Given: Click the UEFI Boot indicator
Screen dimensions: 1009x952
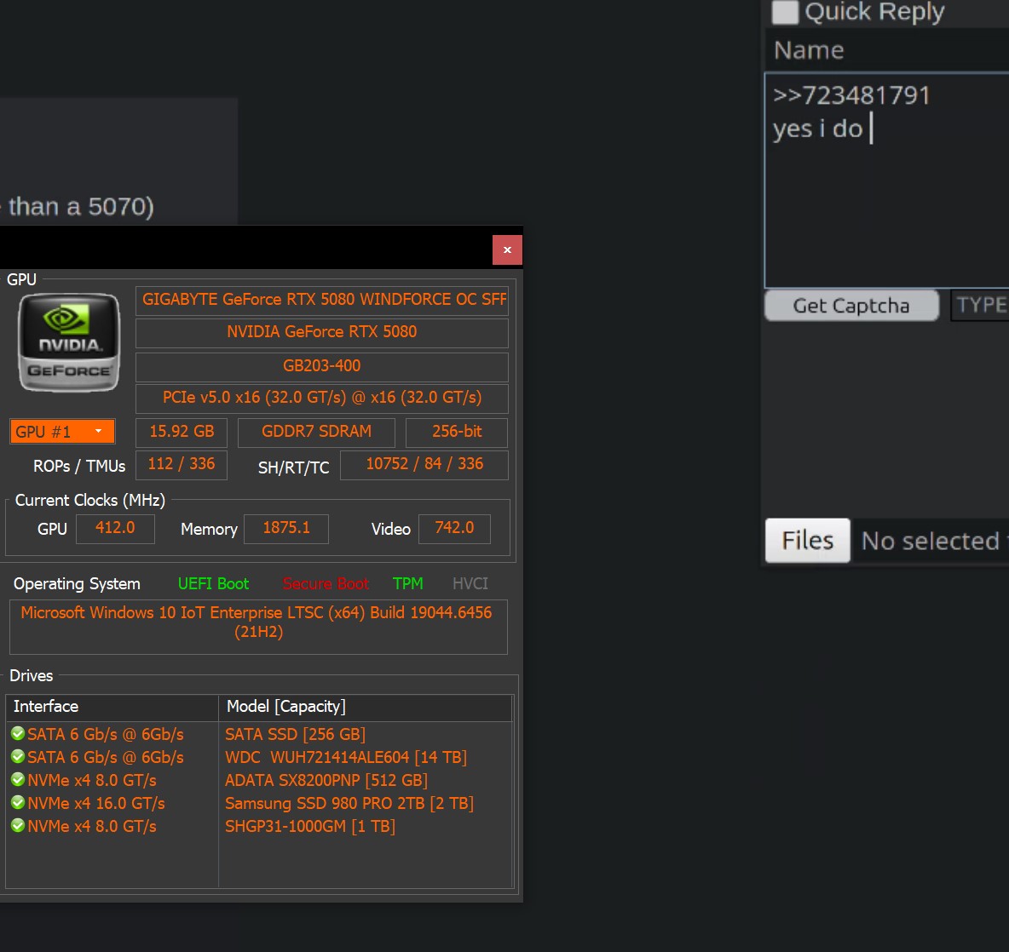Looking at the screenshot, I should [x=213, y=583].
